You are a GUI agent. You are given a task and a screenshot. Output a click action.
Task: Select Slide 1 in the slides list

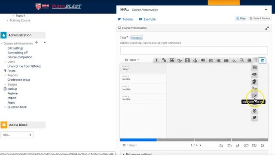[x=143, y=68]
